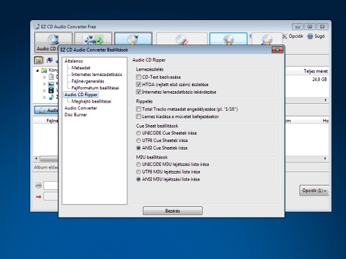Click the Opciók (1) » button
The width and height of the screenshot is (346, 259).
coord(314,190)
